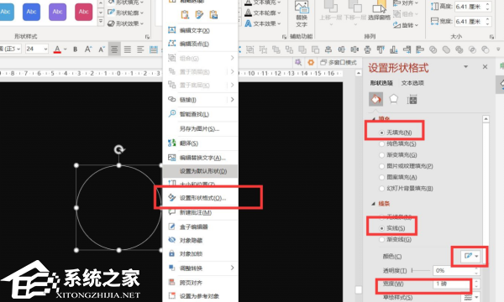Decrease font size with smaller A icon

[102, 49]
